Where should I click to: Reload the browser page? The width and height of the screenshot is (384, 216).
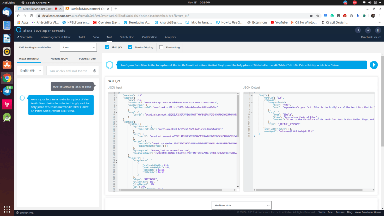point(31,16)
